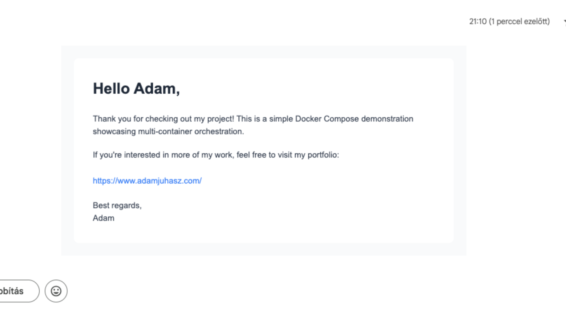Open the adamjuhasz.com portfolio link
Screen dimensions: 566x318
(x=147, y=180)
